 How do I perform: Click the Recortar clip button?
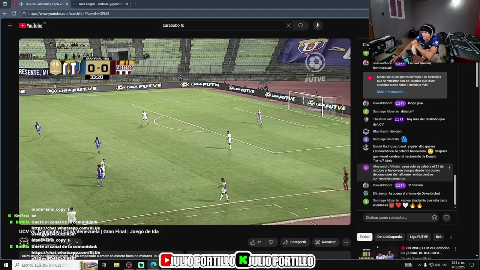[325, 242]
